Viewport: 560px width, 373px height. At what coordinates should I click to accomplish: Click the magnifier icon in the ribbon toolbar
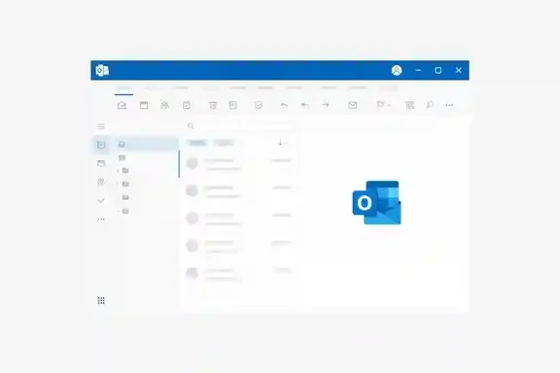[x=430, y=105]
